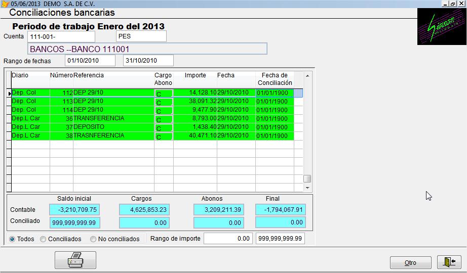Restore down the application window
Image resolution: width=467 pixels, height=273 pixels.
(x=453, y=4)
